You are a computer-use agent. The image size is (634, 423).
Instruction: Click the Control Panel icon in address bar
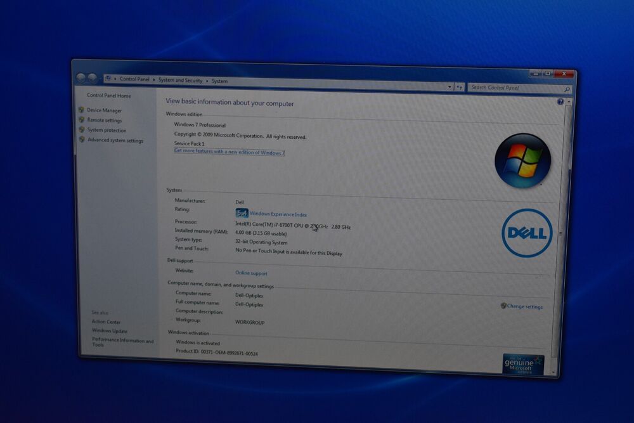(108, 79)
